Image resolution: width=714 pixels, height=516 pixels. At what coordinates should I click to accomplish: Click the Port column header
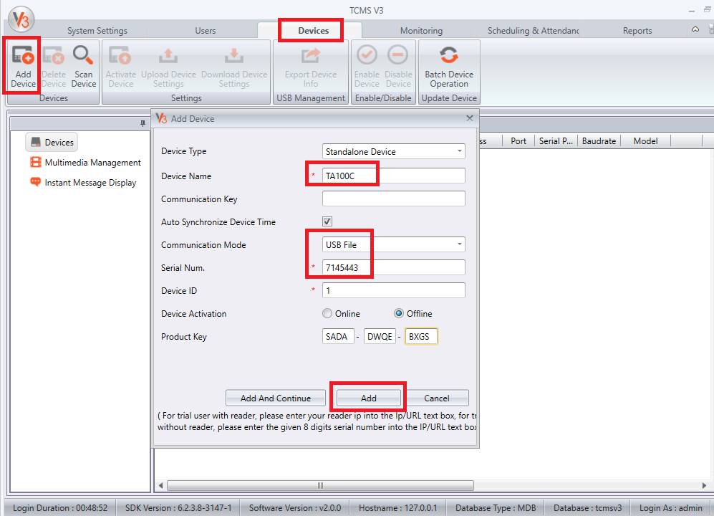pos(518,141)
